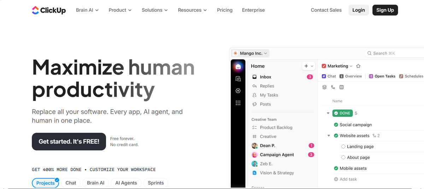Click the green DONE status badge
This screenshot has height=189, width=424.
click(x=342, y=113)
